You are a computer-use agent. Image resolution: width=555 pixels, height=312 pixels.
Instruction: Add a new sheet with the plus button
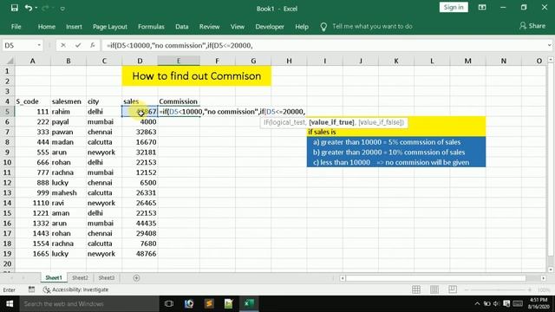click(136, 278)
